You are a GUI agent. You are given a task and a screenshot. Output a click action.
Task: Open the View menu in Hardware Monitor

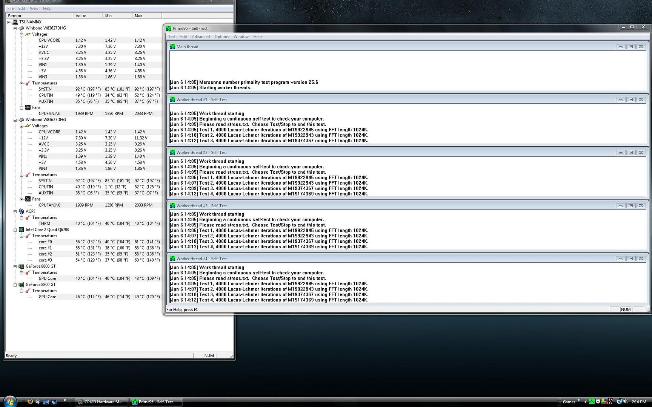click(x=34, y=8)
